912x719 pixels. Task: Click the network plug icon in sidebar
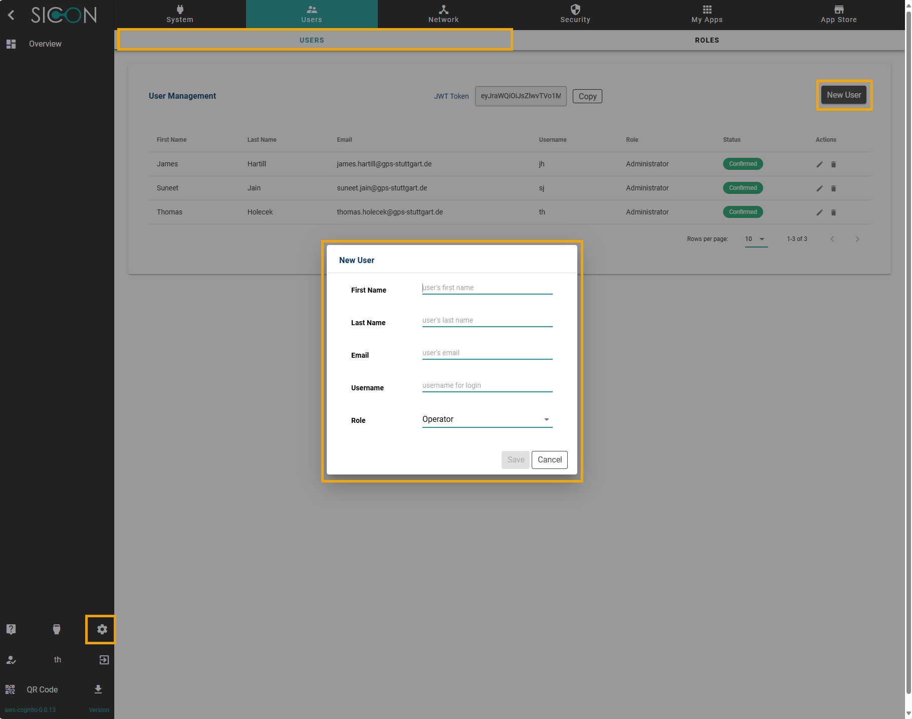tap(57, 629)
